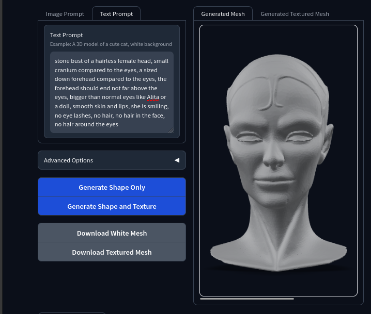Click Generate Shape and Texture button
Viewport: 371px width, 314px height.
112,206
